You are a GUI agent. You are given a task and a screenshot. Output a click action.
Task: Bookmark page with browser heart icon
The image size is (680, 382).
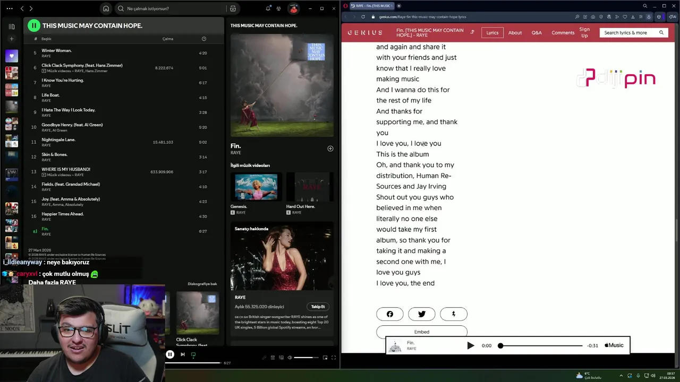tap(625, 16)
